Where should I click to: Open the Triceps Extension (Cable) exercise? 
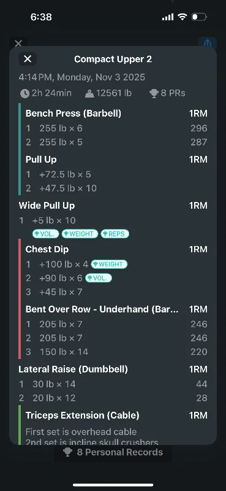pos(82,416)
